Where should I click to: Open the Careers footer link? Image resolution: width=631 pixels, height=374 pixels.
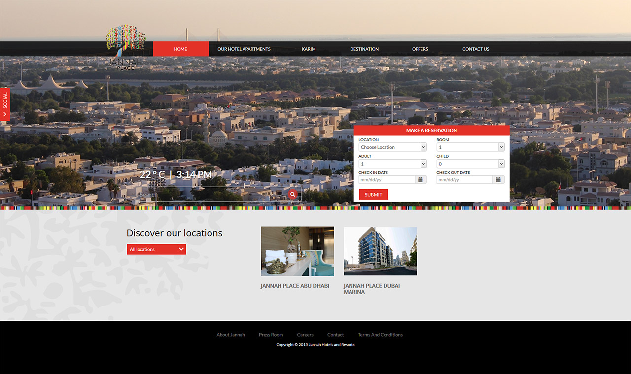coord(305,335)
